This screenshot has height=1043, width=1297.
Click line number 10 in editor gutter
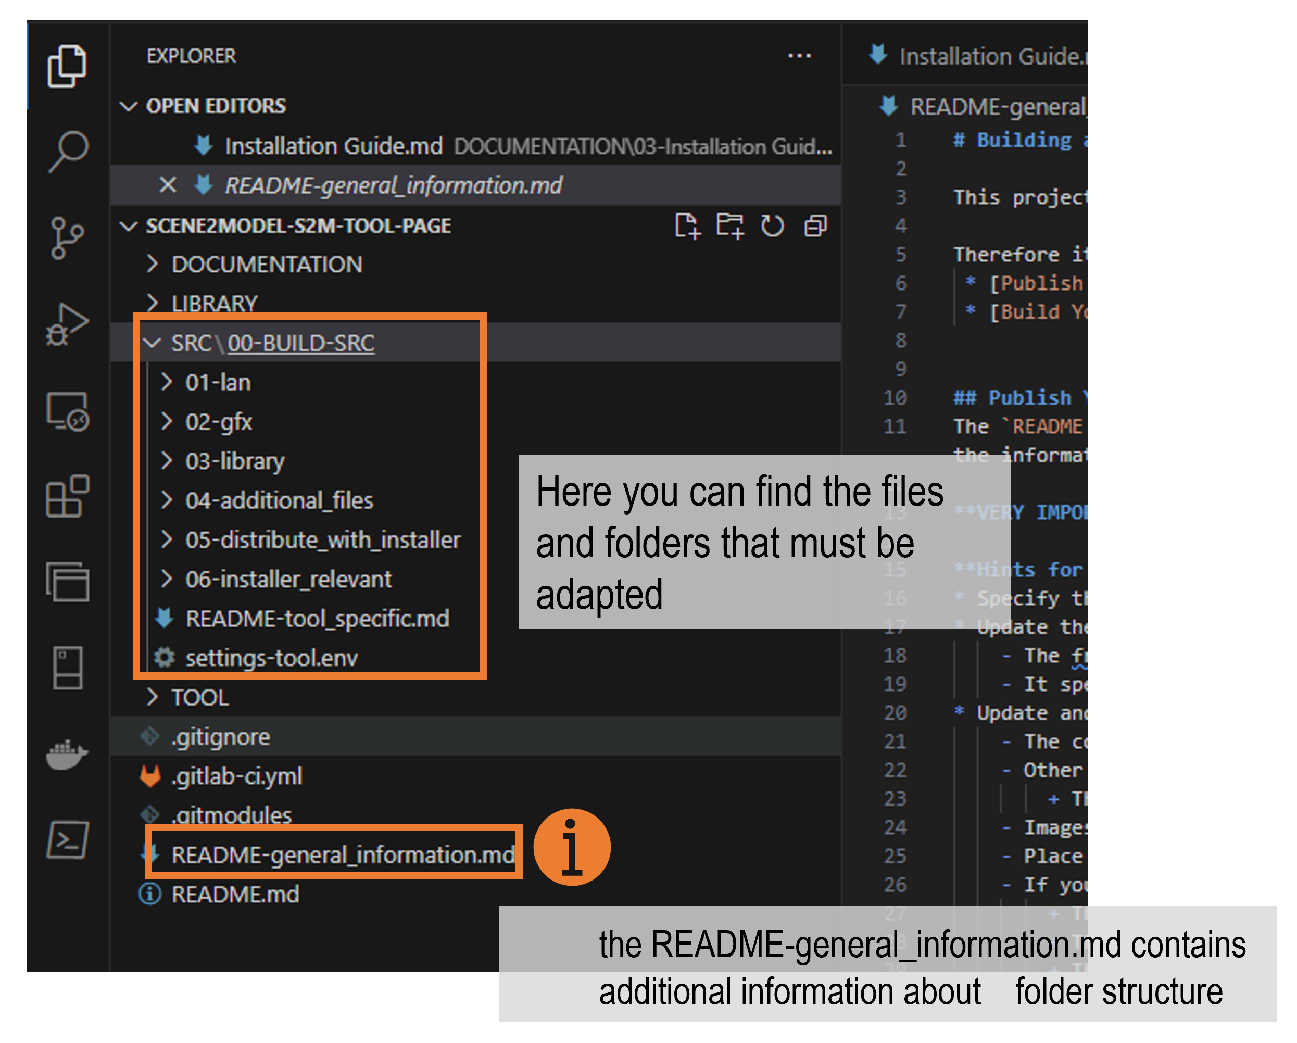click(895, 398)
